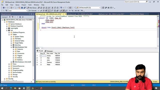
Task: Click the Open File folder icon
Action: (19, 8)
